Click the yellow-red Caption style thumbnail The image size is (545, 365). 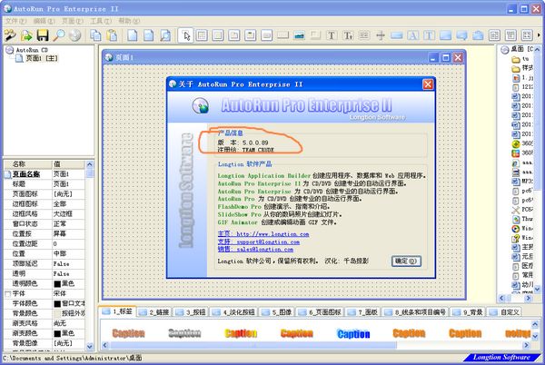pos(241,333)
